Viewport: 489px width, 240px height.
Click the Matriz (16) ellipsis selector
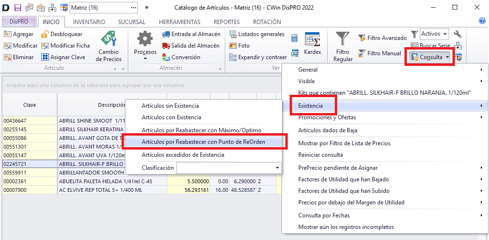point(134,8)
